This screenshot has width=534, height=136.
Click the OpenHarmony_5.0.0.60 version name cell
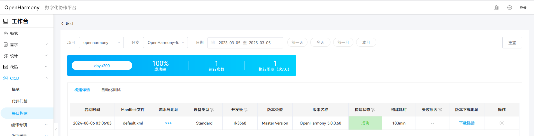pos(320,123)
